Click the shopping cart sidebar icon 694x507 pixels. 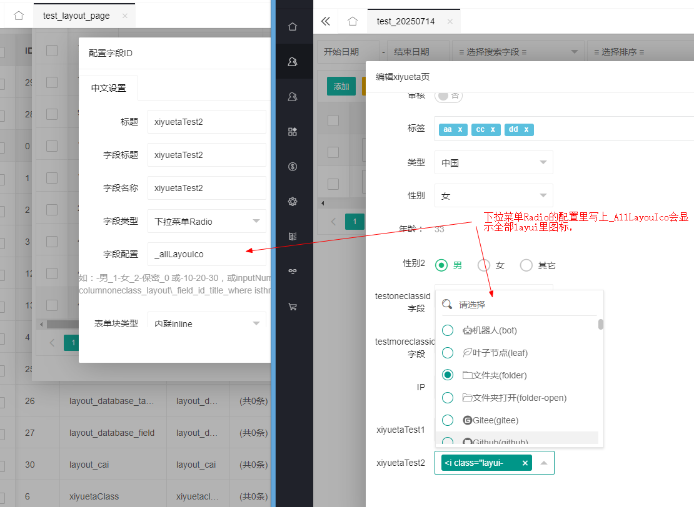292,307
